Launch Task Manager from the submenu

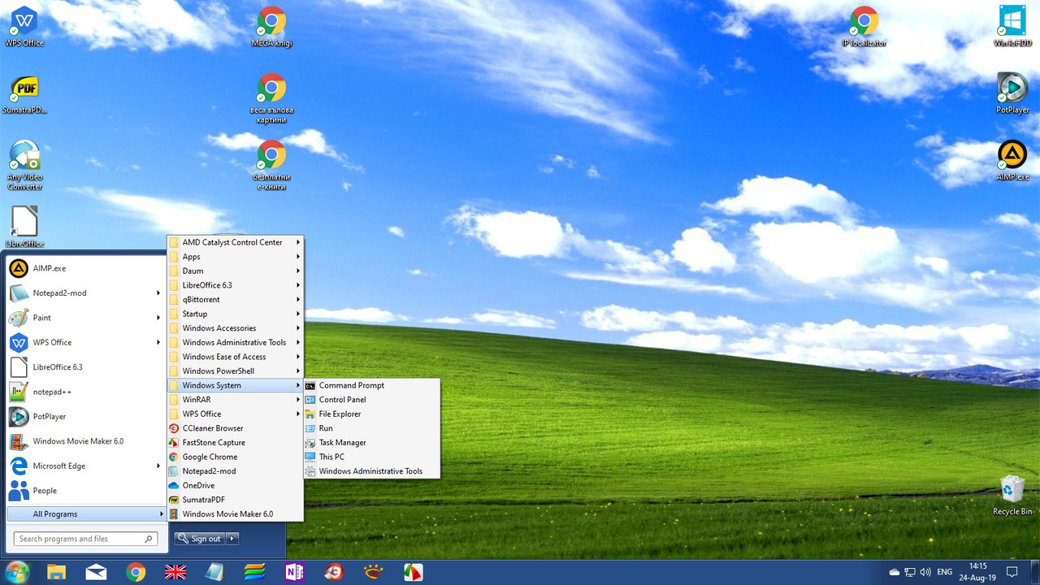click(x=371, y=443)
